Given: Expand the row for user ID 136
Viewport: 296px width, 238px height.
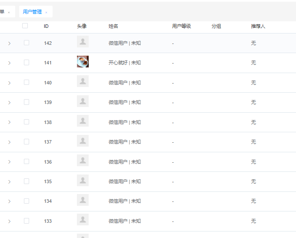Looking at the screenshot, I should pyautogui.click(x=9, y=162).
